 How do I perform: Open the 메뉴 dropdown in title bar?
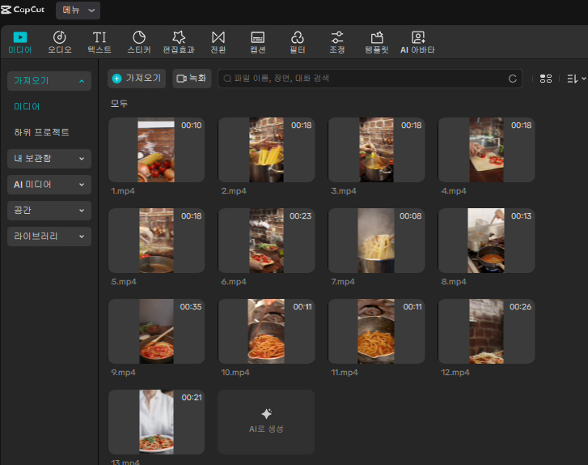78,10
